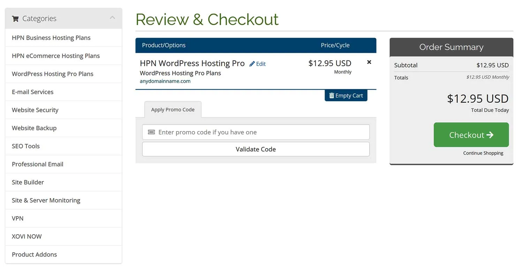Click the shopping cart icon beside Categories

15,19
